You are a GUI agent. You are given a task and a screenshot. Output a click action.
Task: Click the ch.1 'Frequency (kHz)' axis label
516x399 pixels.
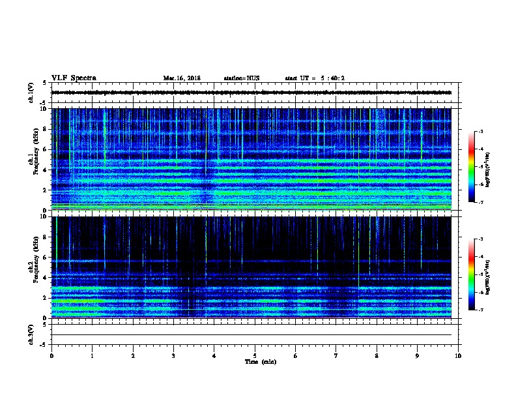[x=36, y=152]
